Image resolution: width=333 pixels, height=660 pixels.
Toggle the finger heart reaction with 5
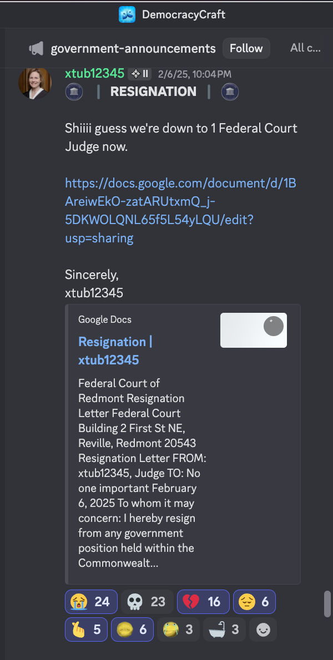86,629
